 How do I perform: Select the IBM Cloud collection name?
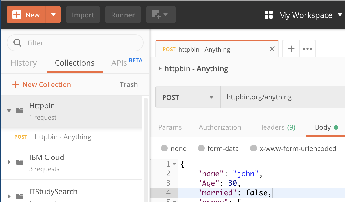(47, 157)
